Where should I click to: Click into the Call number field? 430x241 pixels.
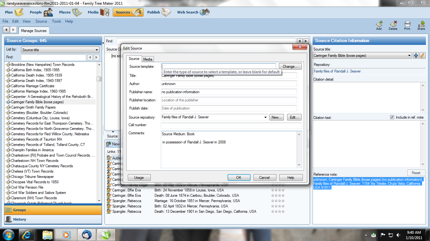(231, 125)
